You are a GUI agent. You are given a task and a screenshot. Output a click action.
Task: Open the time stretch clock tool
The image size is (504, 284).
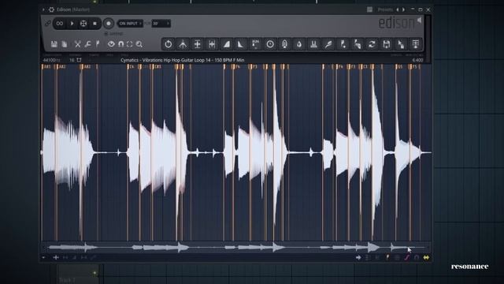[x=270, y=44]
